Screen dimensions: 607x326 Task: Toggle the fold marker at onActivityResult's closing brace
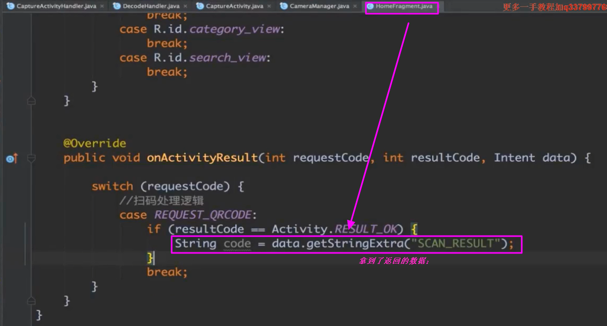[x=32, y=301]
